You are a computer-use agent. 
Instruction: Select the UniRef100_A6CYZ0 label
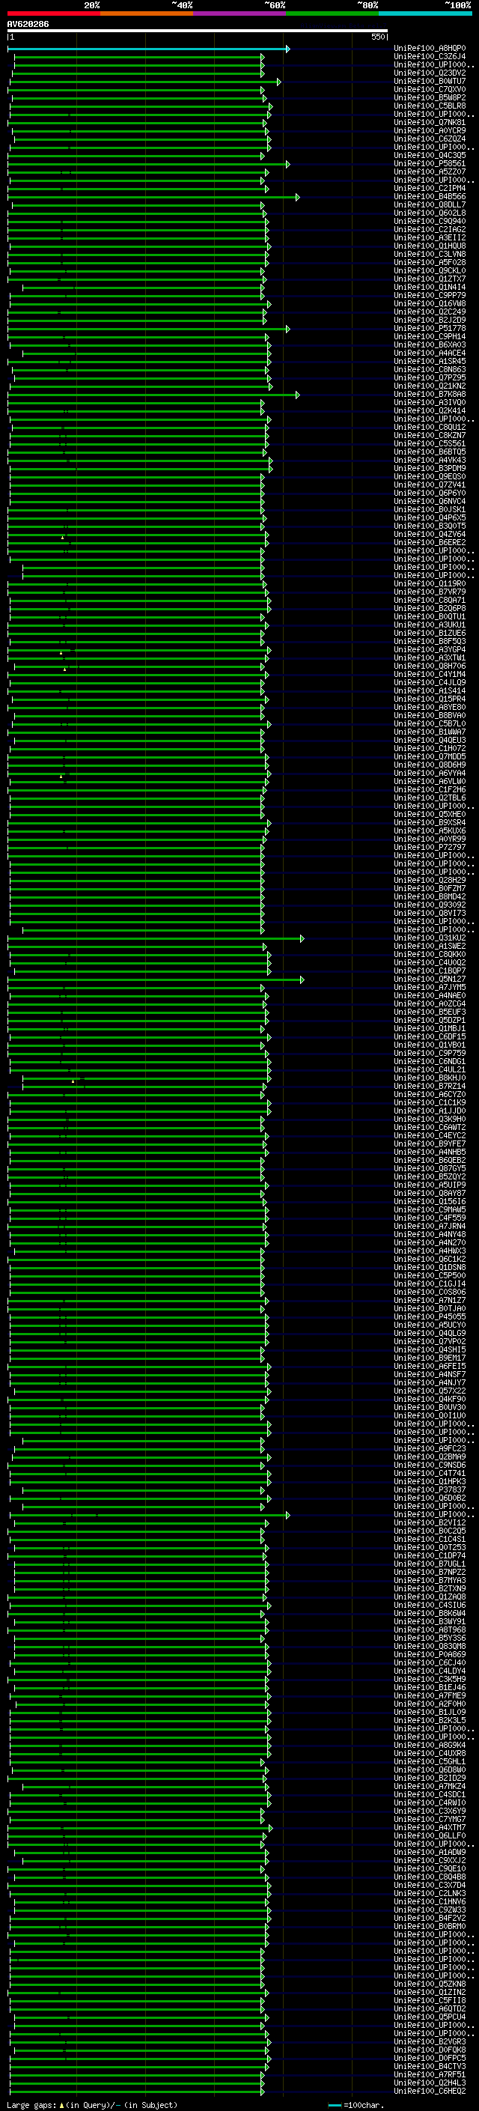pyautogui.click(x=430, y=1095)
